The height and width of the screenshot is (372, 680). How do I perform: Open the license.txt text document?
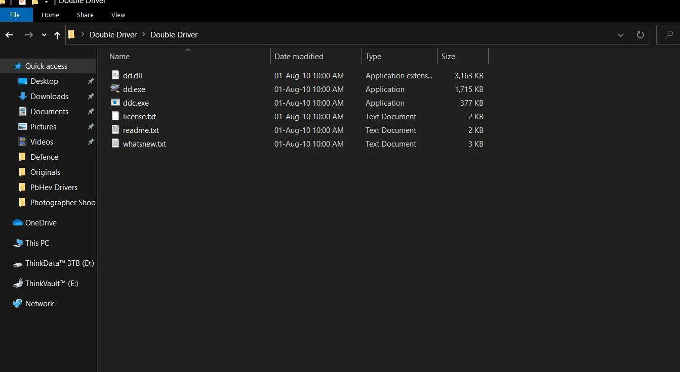140,116
